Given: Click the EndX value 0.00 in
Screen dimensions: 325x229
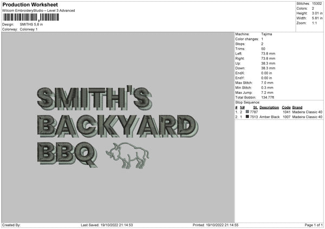Looking at the screenshot, I should [266, 73].
